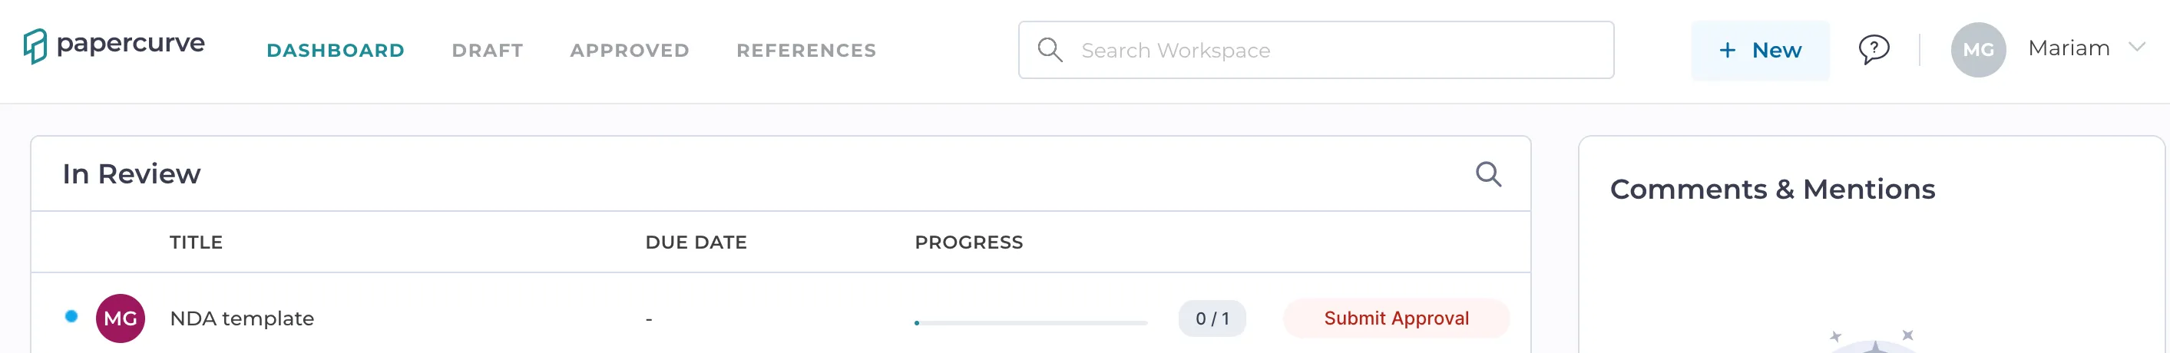Click the New button
2170x353 pixels.
point(1760,51)
